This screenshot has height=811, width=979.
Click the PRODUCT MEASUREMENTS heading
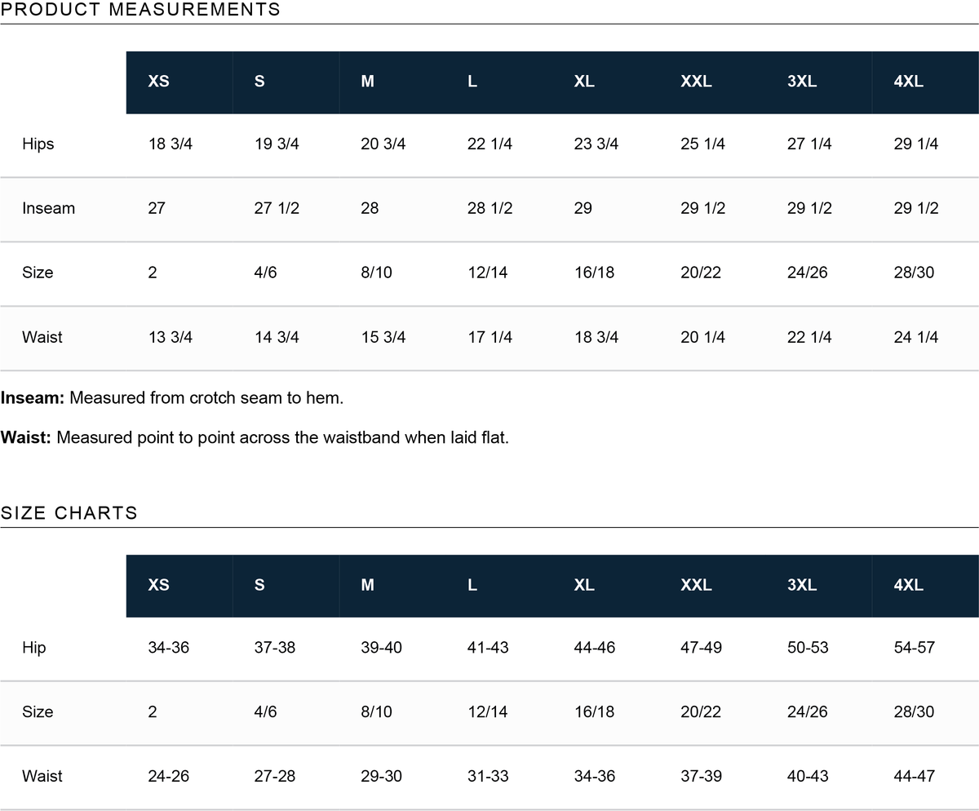pyautogui.click(x=140, y=10)
